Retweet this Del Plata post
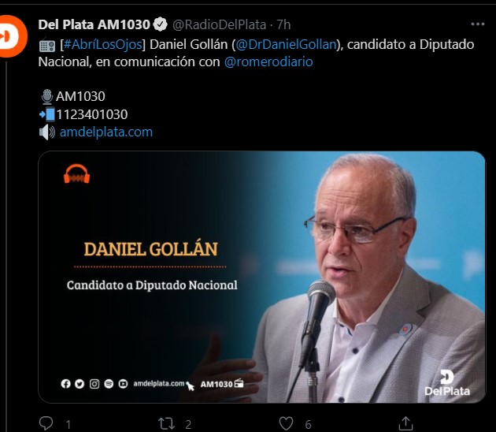Viewport: 496px width, 432px height. 166,423
